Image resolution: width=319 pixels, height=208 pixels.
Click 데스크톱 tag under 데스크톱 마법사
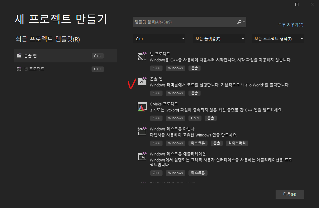point(198,143)
